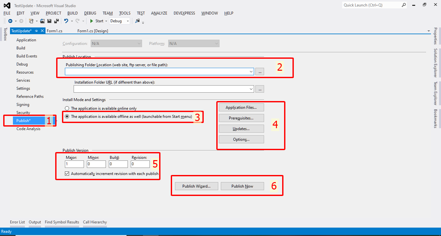
Task: Open the FILE menu
Action: click(7, 13)
